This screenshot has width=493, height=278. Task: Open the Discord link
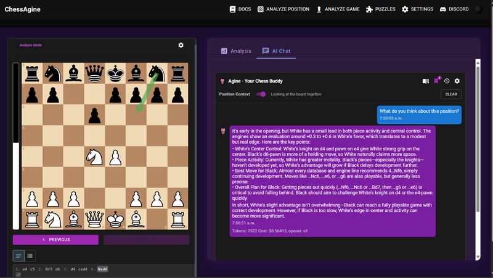point(454,9)
